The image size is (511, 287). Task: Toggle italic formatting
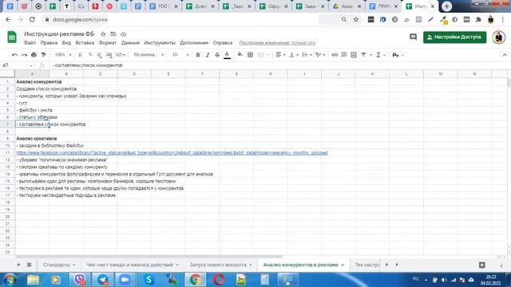pyautogui.click(x=208, y=55)
